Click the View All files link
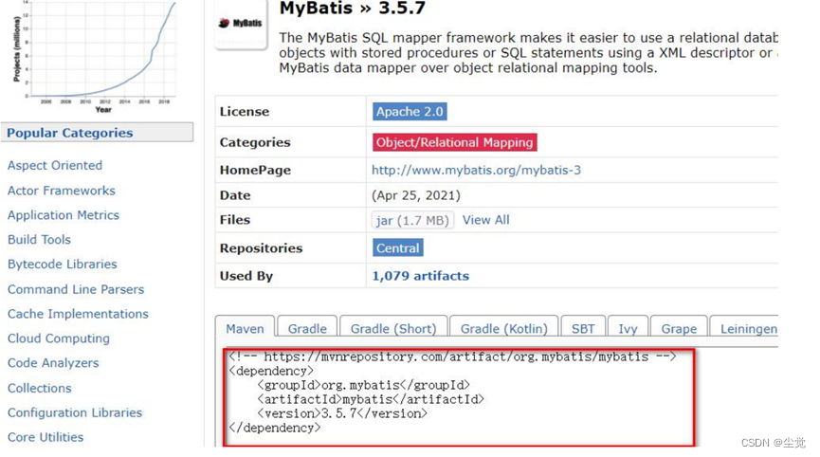This screenshot has width=820, height=457. (485, 220)
